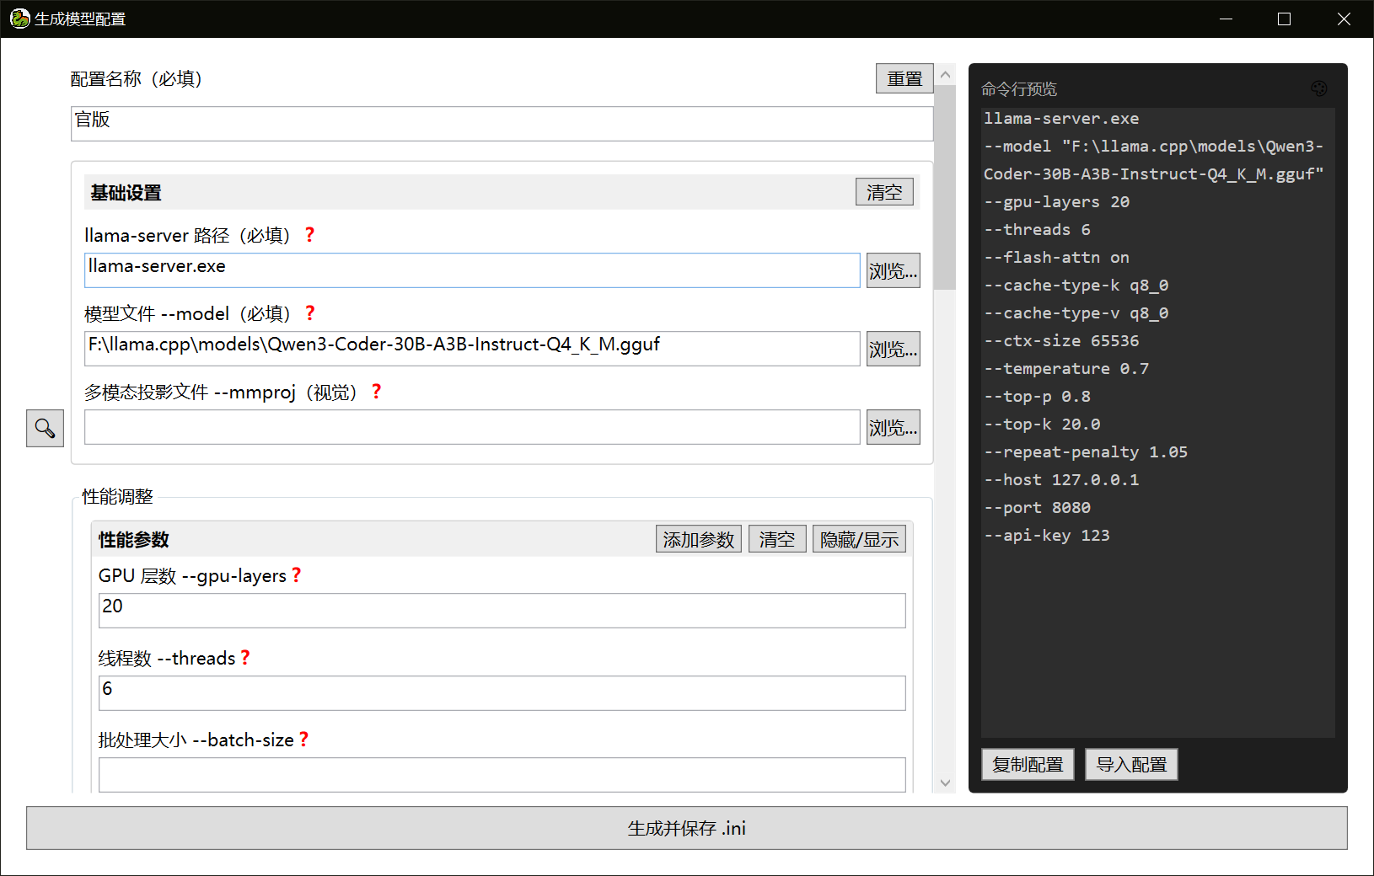Click the help mark beside --gpu-layers

296,575
